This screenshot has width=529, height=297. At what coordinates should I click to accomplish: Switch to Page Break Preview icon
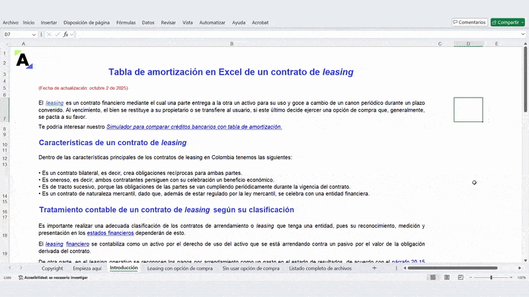[x=461, y=278]
